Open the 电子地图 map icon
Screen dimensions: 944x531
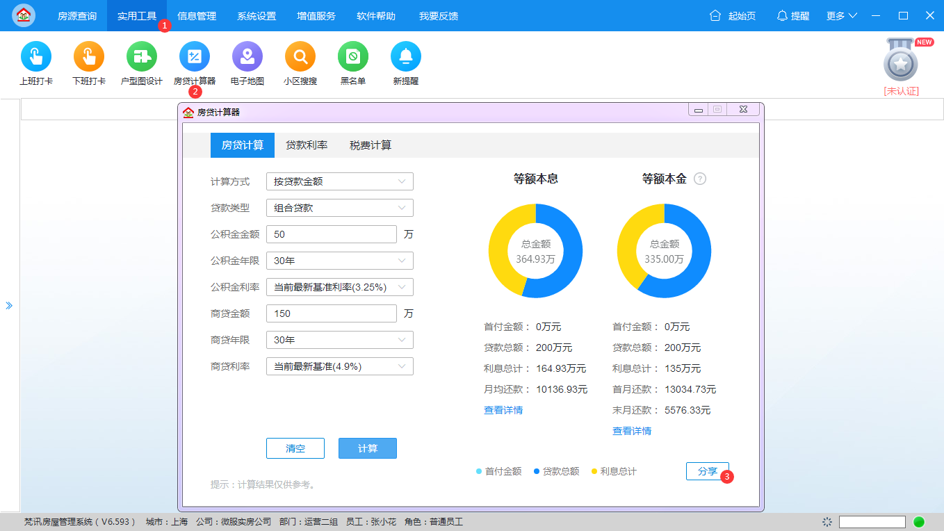(x=247, y=57)
